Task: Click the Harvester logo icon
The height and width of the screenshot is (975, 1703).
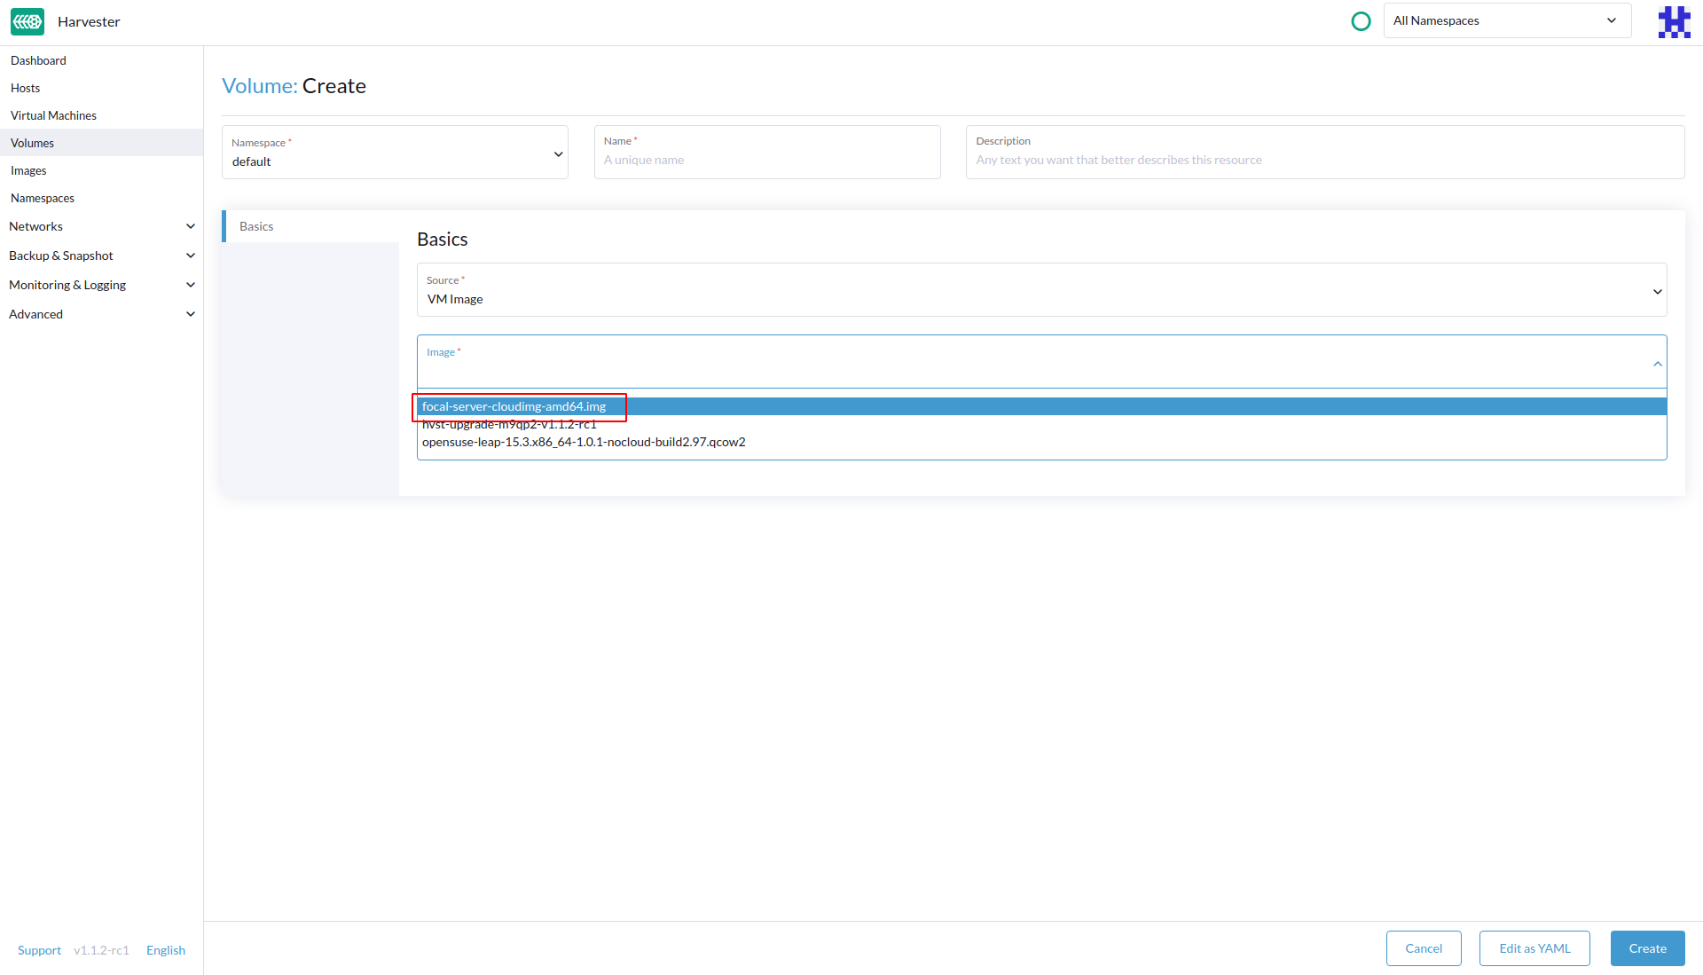Action: [x=27, y=21]
